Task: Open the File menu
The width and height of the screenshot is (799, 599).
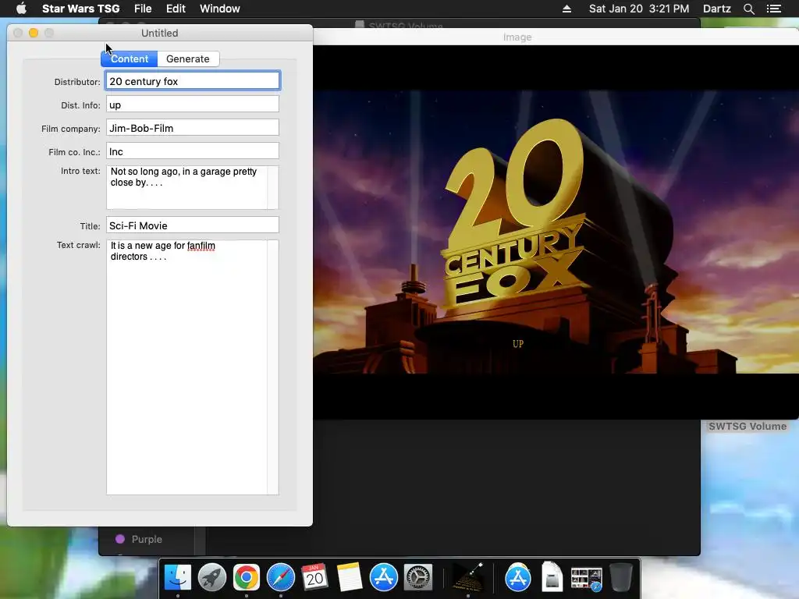Action: pos(143,9)
